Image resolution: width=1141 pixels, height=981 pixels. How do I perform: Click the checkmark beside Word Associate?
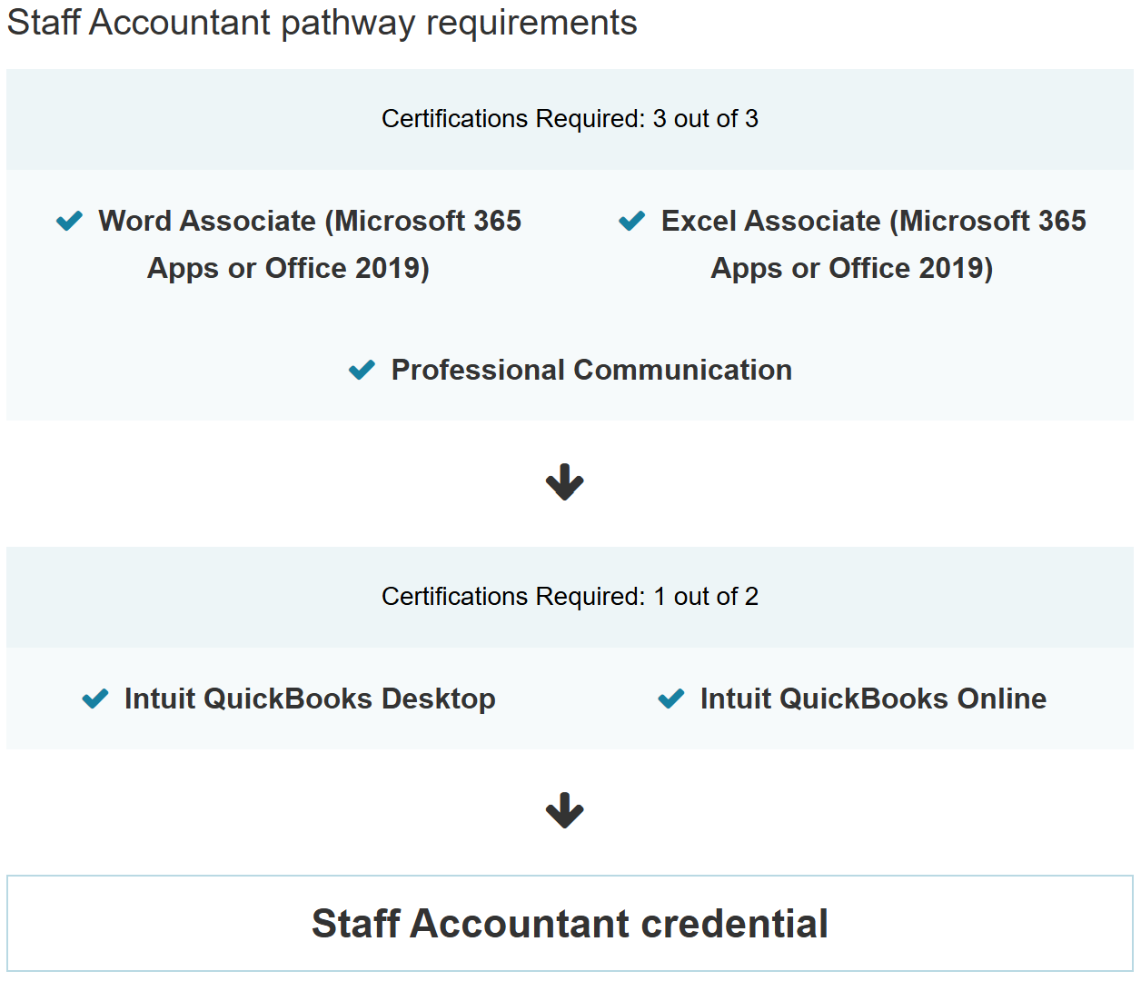click(69, 221)
